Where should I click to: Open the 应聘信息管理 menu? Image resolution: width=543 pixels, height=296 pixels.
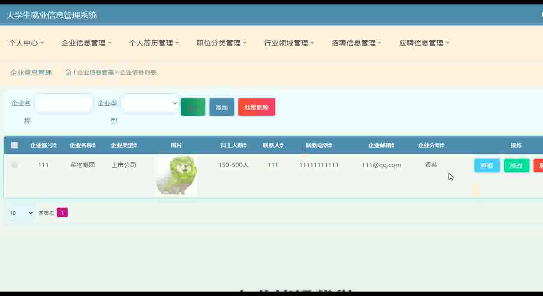coord(424,43)
